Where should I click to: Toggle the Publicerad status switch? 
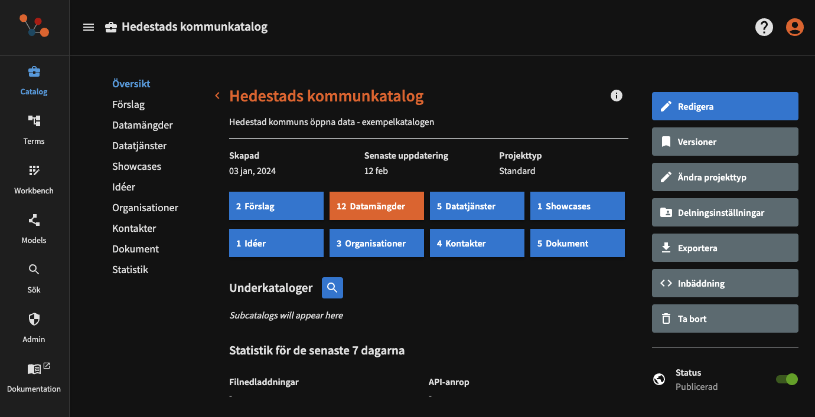787,379
